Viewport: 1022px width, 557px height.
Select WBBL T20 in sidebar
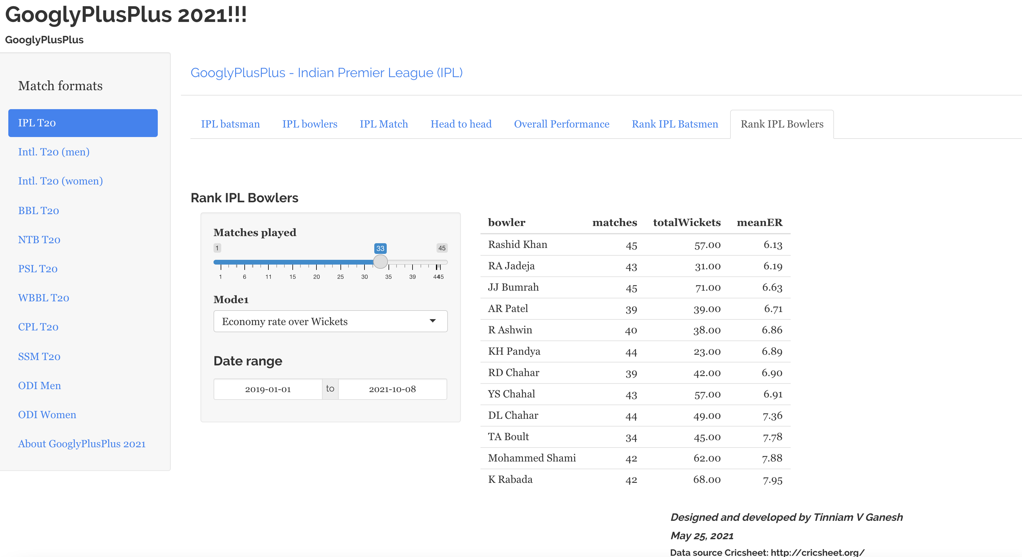pyautogui.click(x=43, y=298)
